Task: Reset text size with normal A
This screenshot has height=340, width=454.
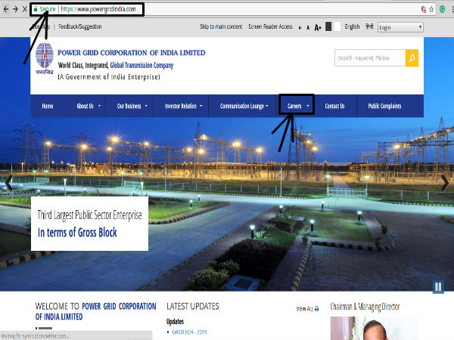Action: [308, 28]
